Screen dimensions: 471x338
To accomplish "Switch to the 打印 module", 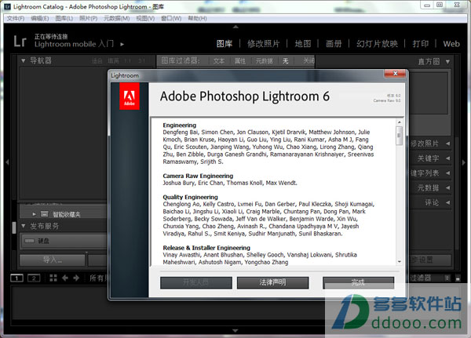I will pyautogui.click(x=421, y=44).
